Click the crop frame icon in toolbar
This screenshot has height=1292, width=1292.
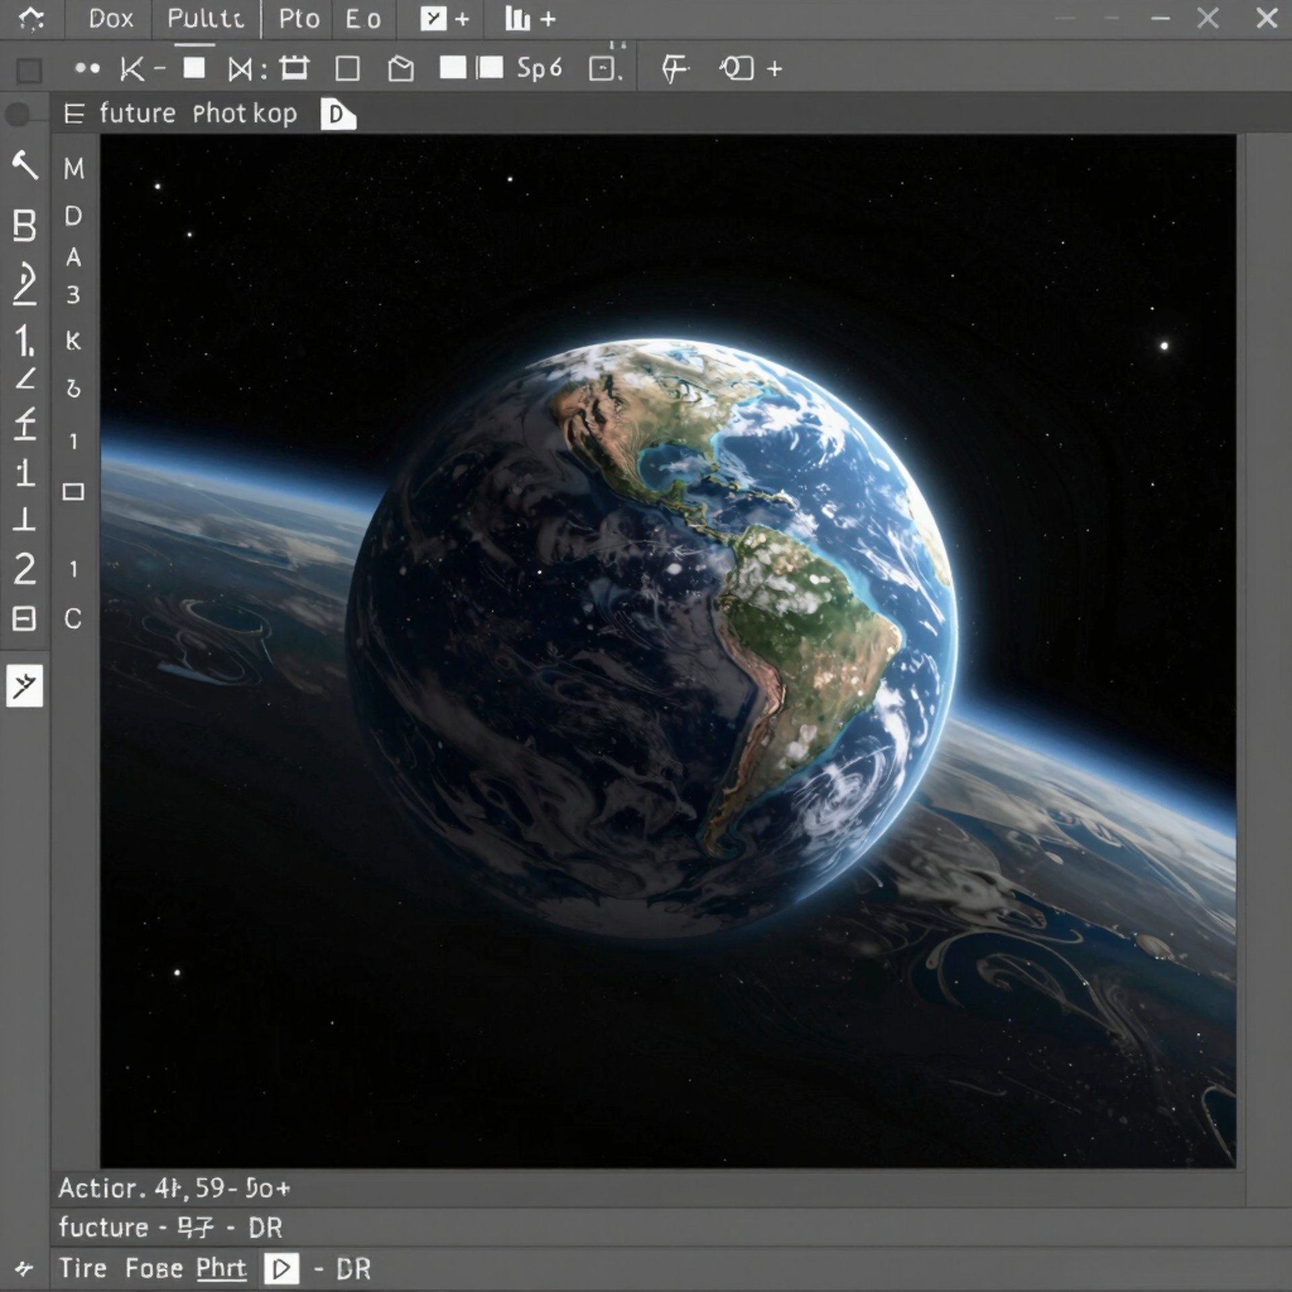294,68
